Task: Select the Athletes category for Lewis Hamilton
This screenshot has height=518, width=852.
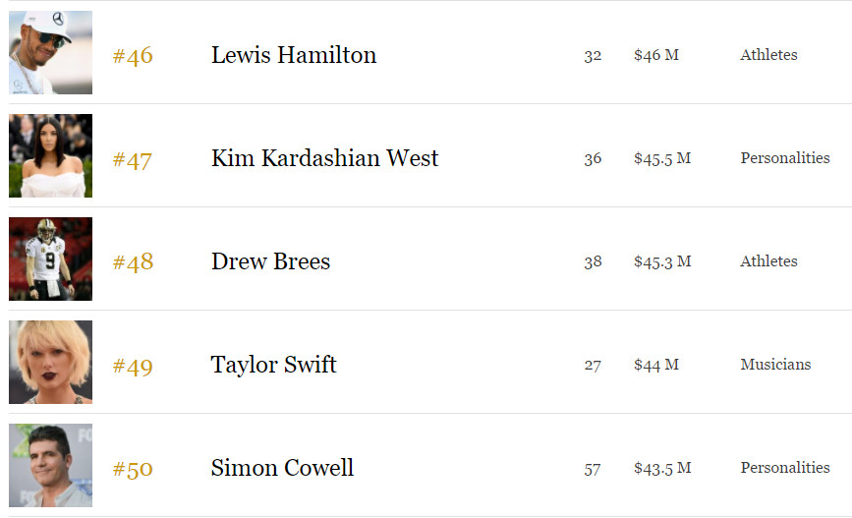Action: (x=768, y=55)
